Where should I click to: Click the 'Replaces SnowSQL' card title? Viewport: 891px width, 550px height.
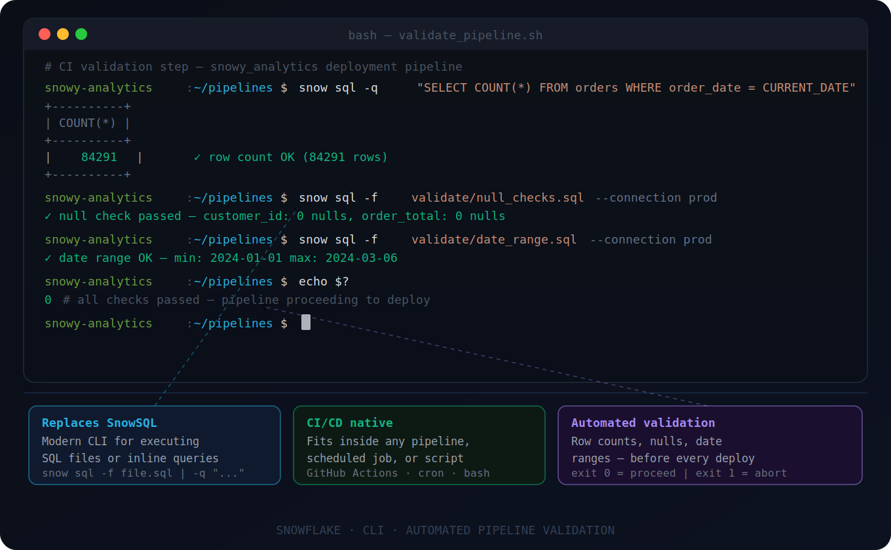click(x=100, y=423)
